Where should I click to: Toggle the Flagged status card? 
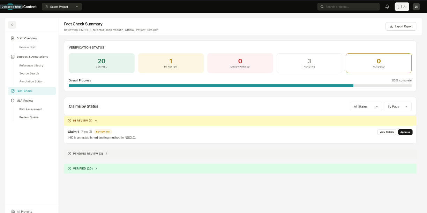point(379,63)
